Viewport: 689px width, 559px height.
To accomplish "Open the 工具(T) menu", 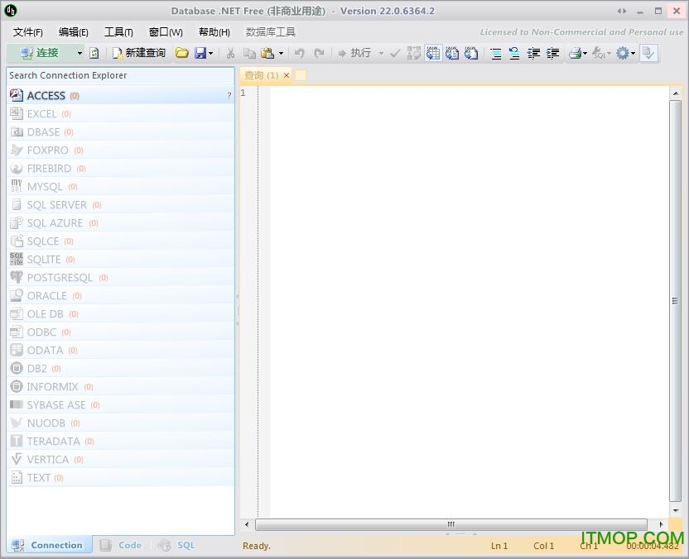I will pos(118,32).
